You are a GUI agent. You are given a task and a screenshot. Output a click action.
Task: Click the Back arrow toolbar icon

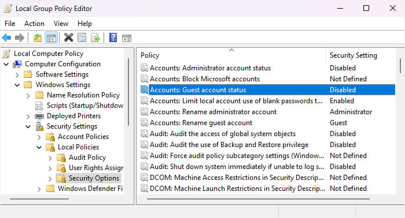point(6,38)
